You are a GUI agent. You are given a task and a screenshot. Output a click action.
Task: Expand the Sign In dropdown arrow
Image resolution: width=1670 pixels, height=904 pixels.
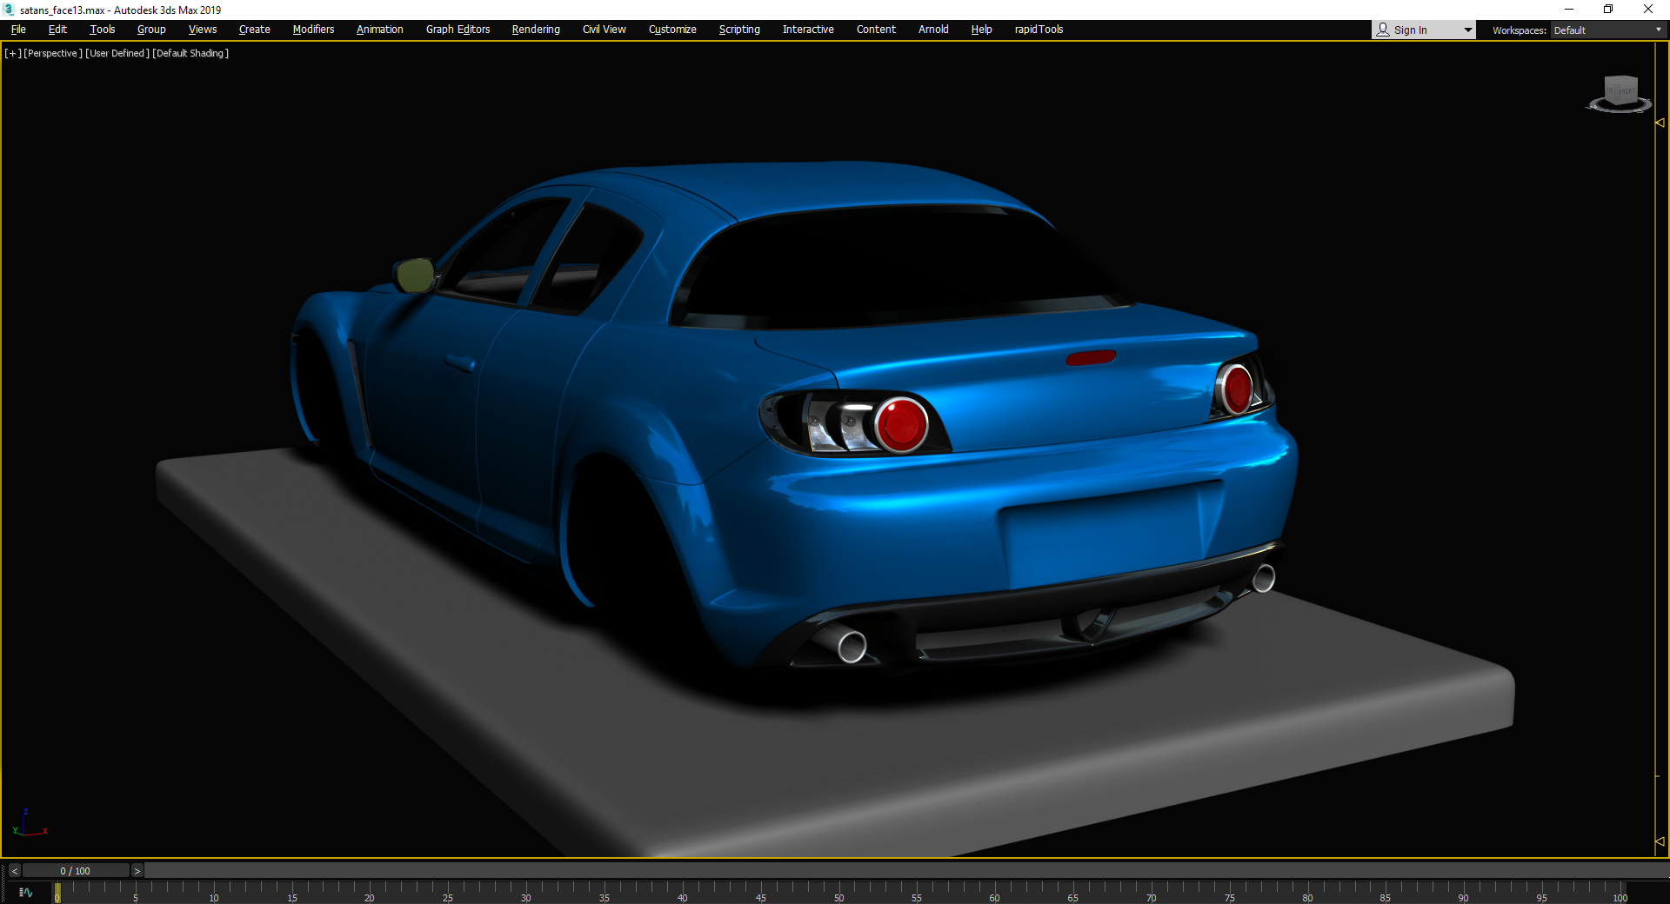pyautogui.click(x=1468, y=30)
